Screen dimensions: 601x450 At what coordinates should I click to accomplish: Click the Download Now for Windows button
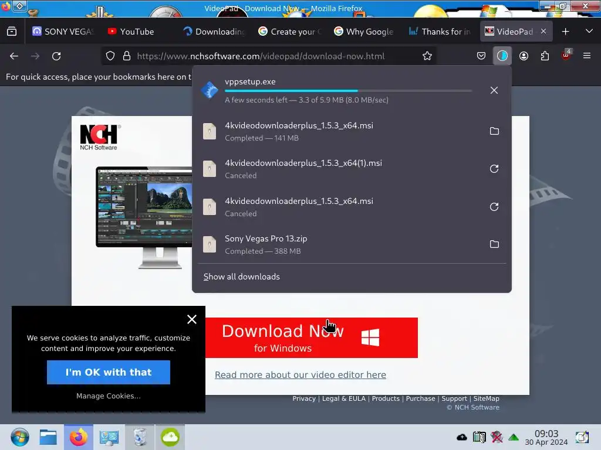tap(311, 338)
